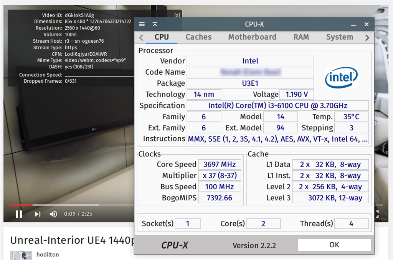Switch to the Caches tab

tap(198, 37)
